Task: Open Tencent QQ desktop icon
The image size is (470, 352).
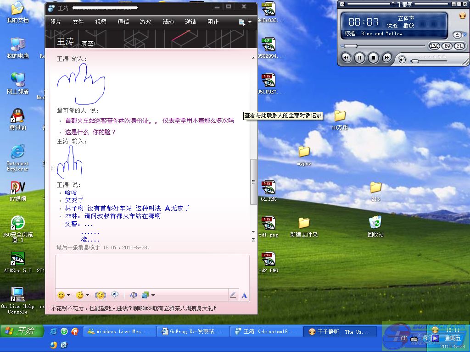Action: [x=17, y=119]
